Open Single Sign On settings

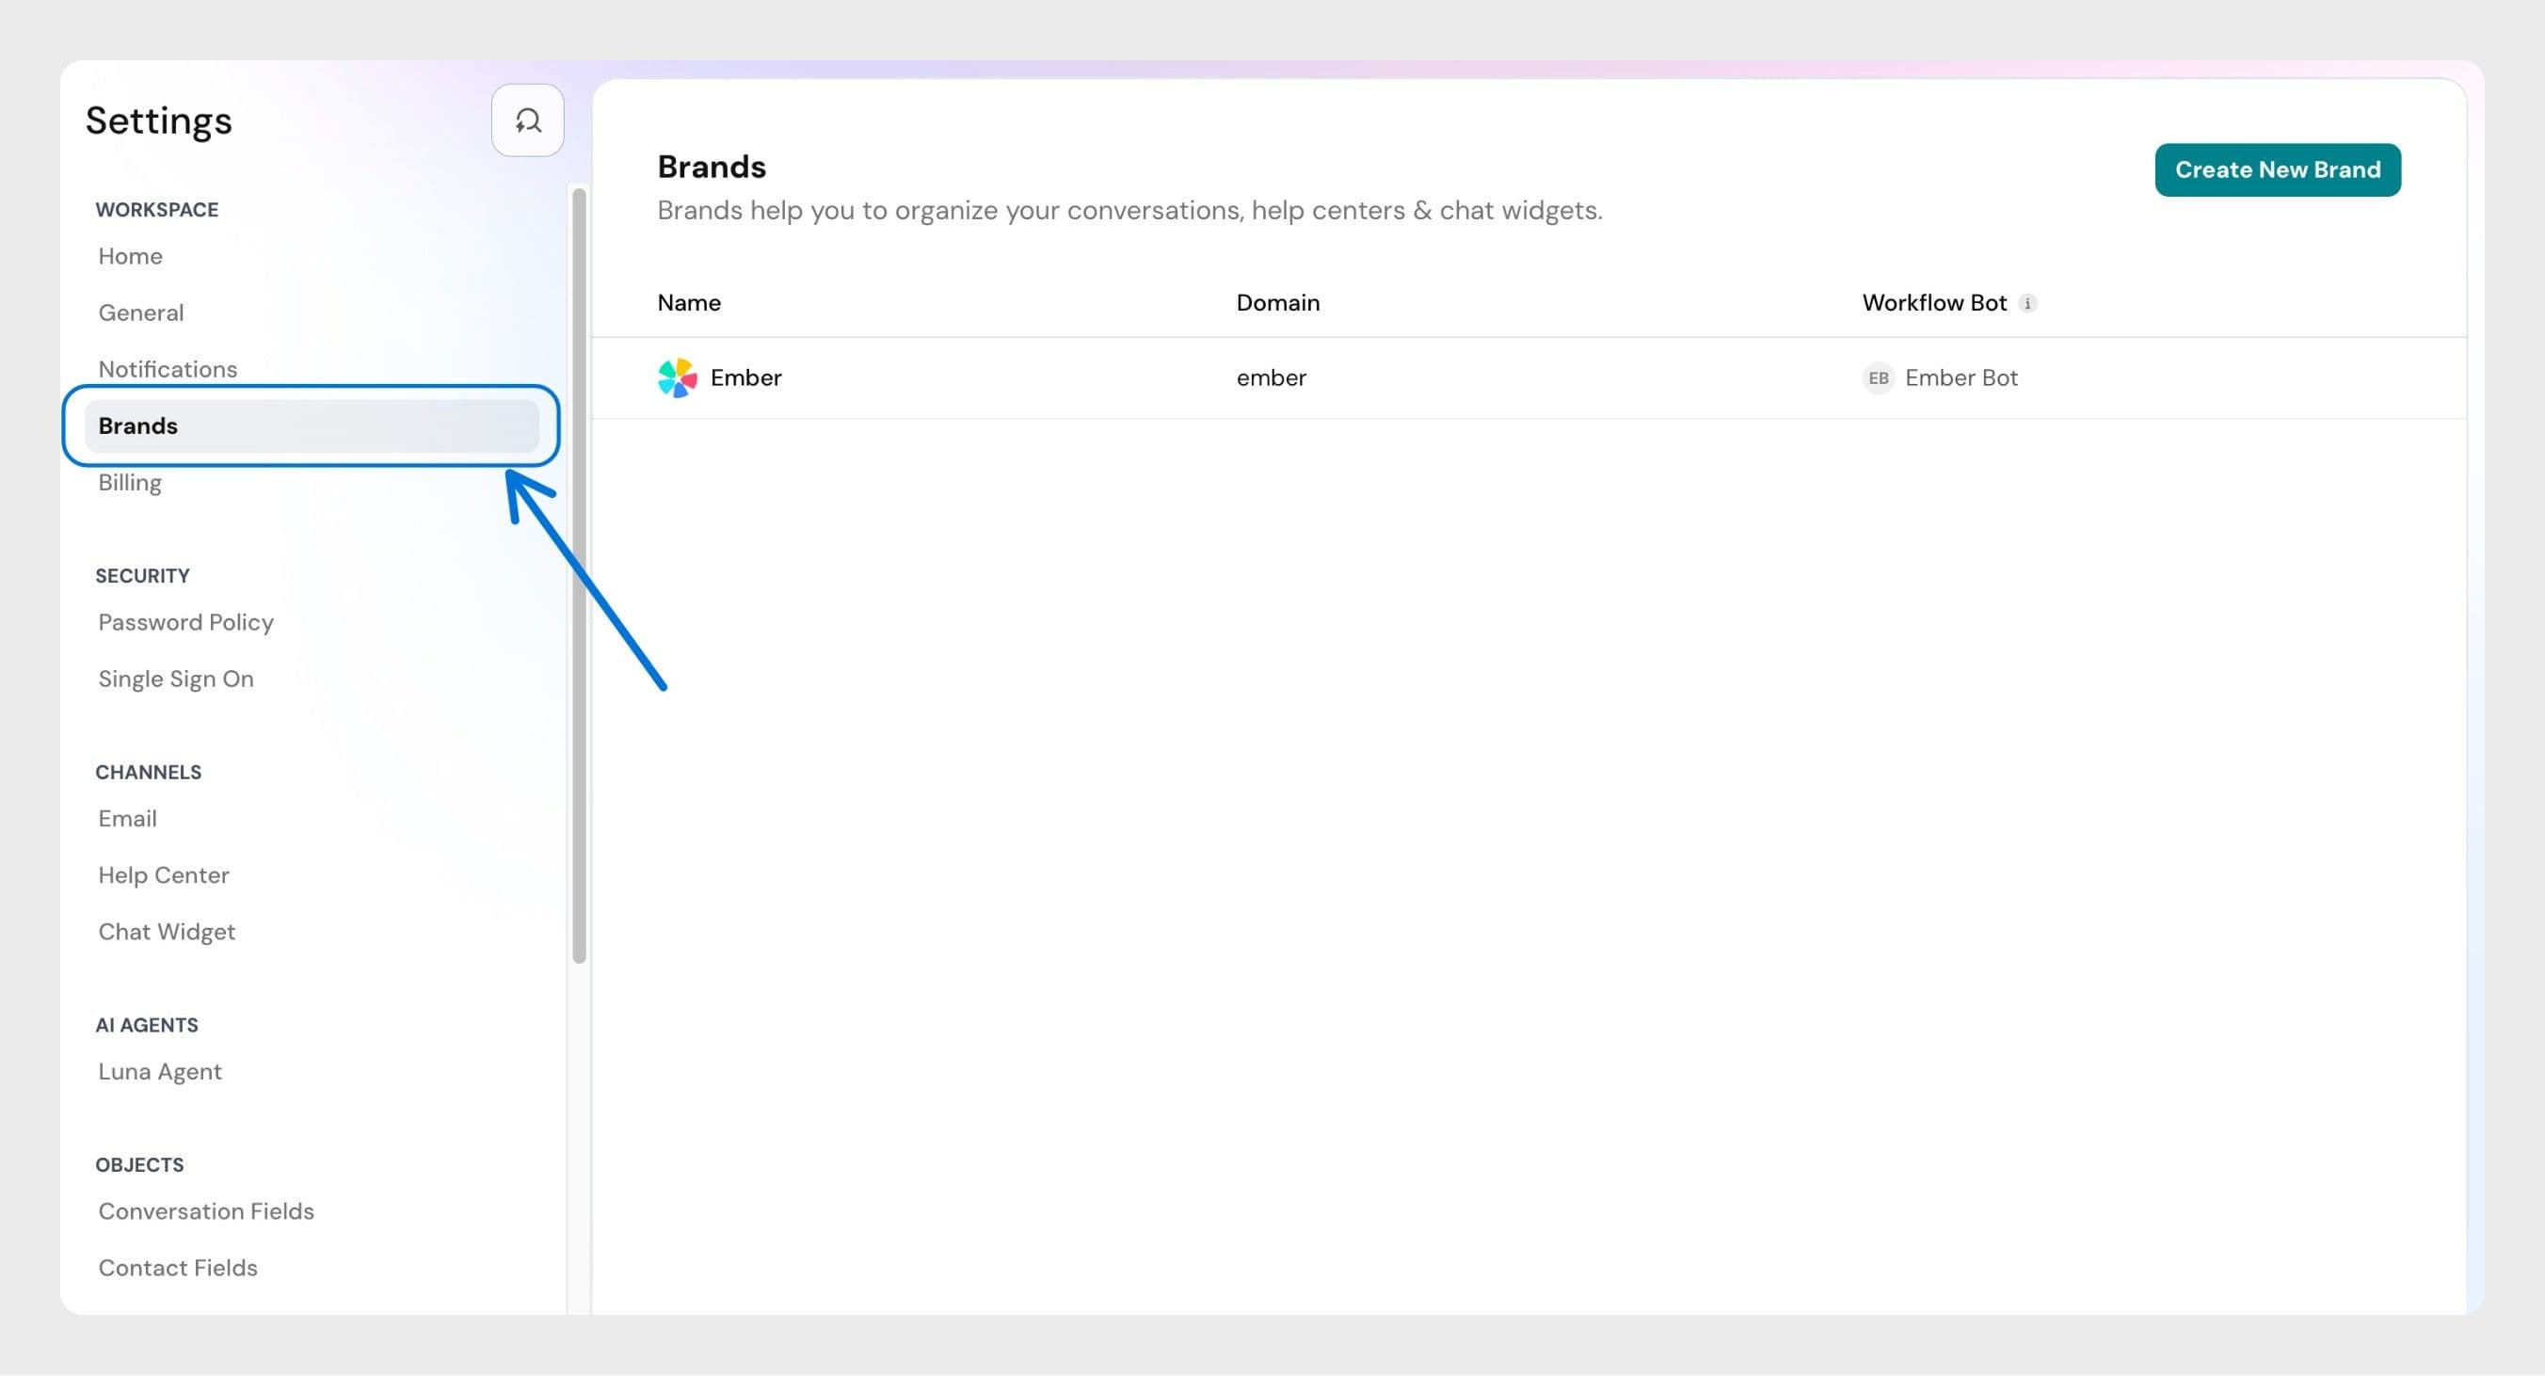coord(176,680)
